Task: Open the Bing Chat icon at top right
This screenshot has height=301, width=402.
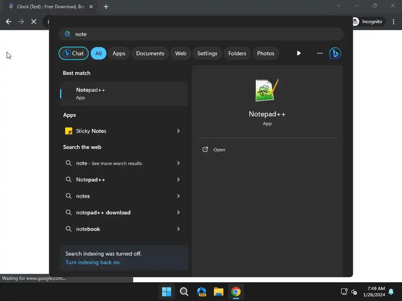Action: pos(335,53)
